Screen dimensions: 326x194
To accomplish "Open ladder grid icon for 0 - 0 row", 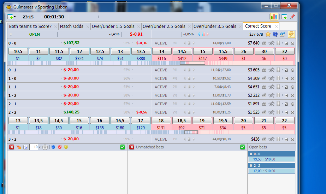I will [278, 43].
